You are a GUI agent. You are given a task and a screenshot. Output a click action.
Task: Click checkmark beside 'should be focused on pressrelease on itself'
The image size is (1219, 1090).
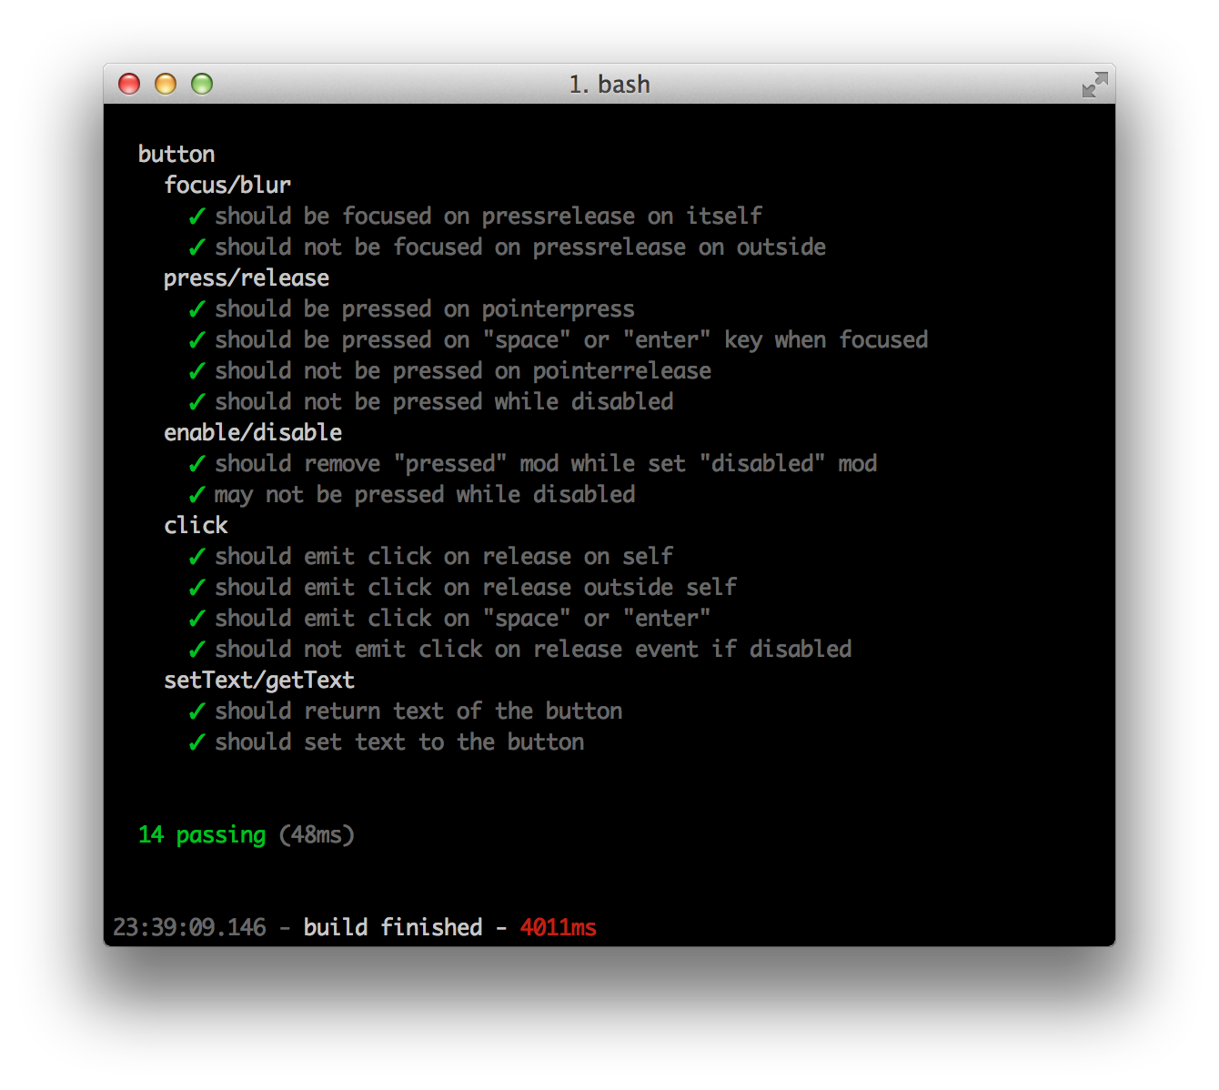pos(196,217)
